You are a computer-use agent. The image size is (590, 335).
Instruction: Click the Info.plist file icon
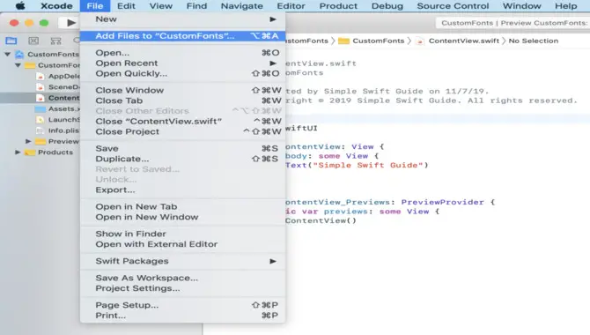41,130
